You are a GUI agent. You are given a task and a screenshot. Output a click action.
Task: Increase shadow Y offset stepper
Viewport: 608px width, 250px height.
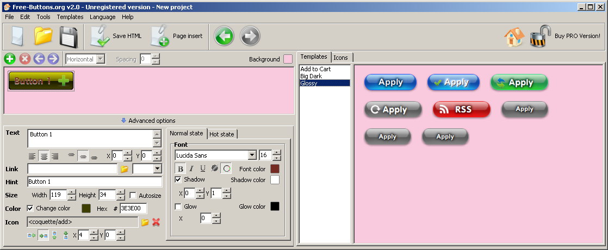226,190
